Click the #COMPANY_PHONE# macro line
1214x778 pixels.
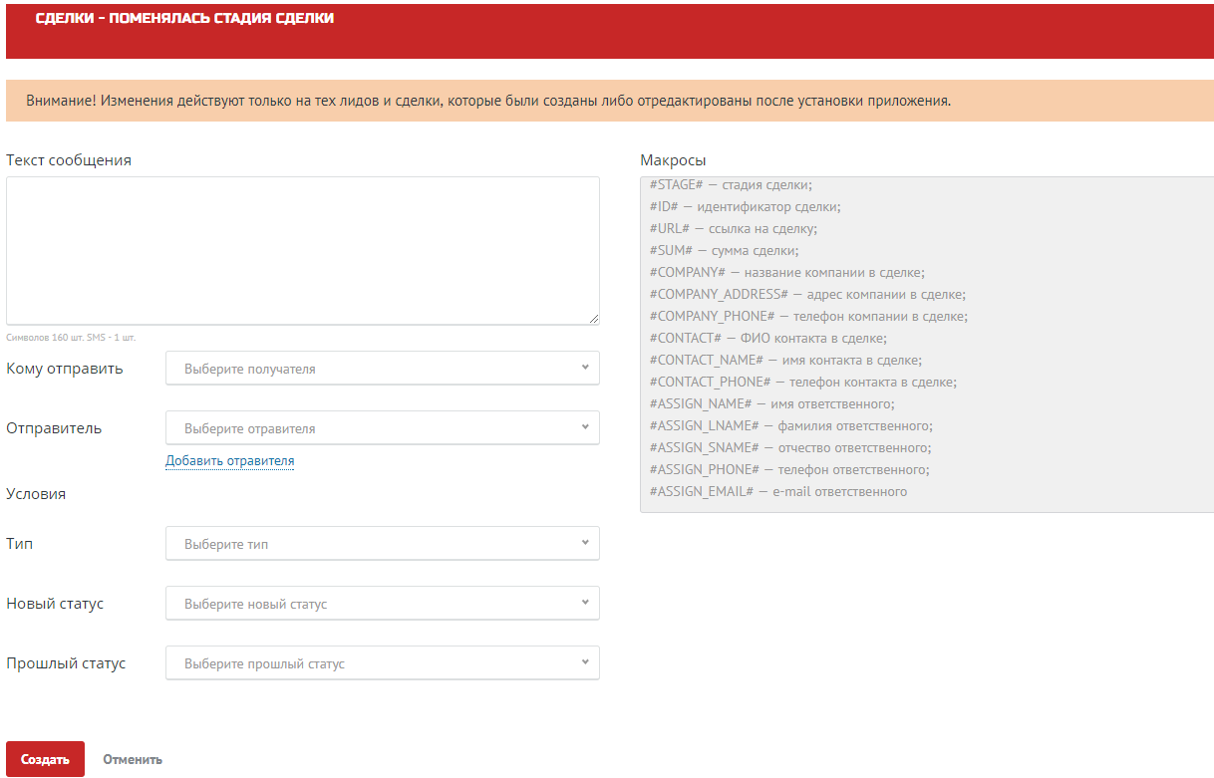[x=808, y=316]
